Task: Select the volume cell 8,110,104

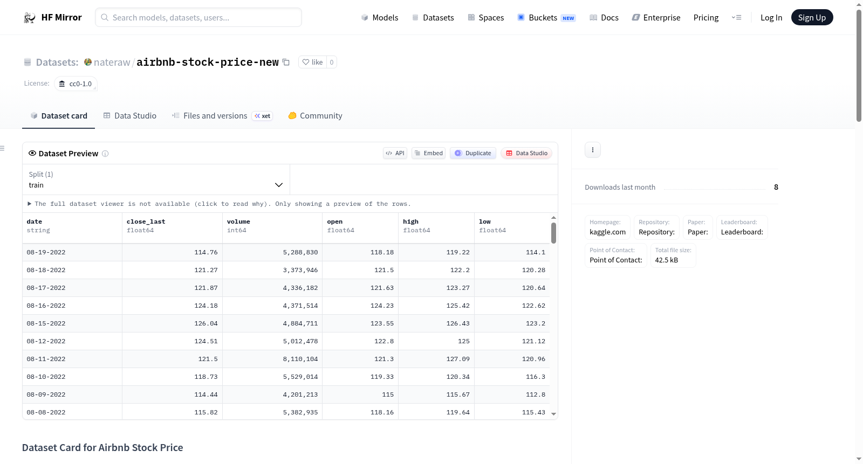Action: 273,359
